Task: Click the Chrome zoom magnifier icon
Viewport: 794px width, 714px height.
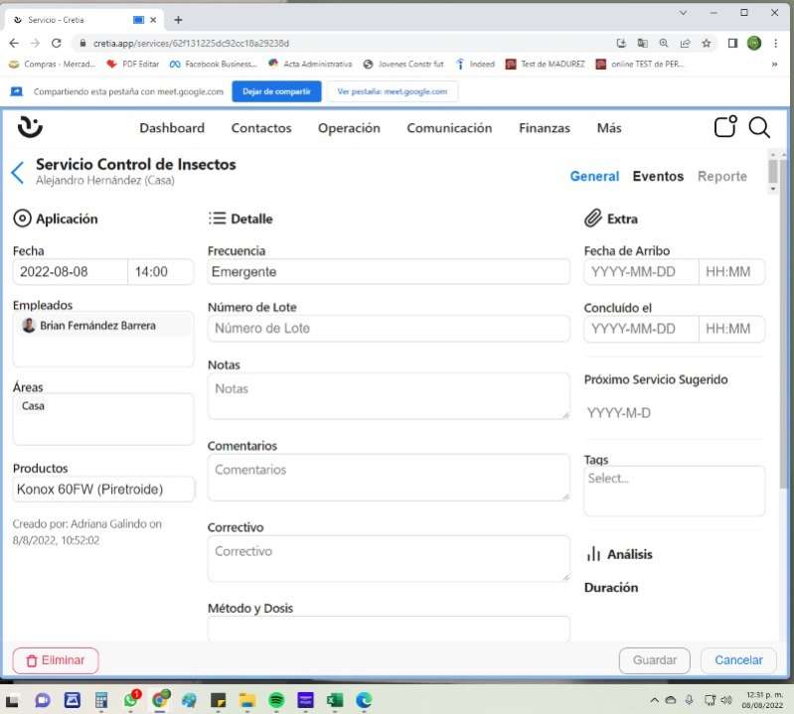Action: (664, 44)
